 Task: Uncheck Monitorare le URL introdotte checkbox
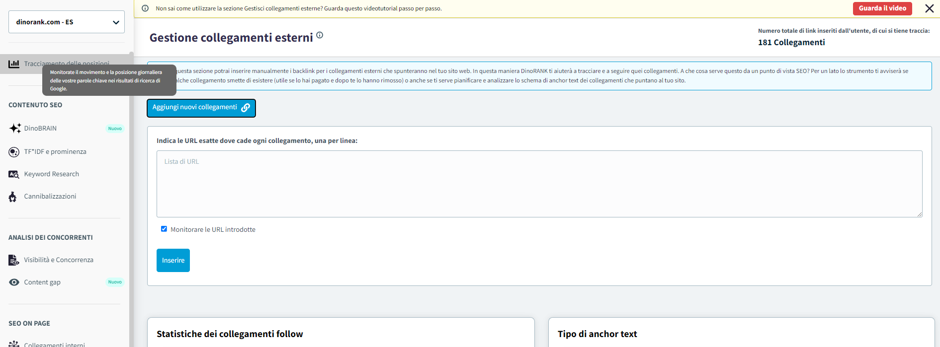coord(164,229)
